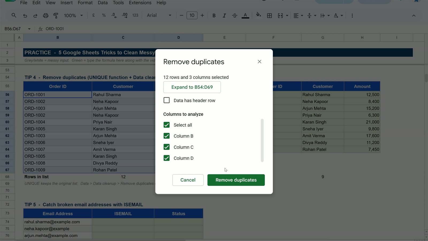Click cell rahul.sharma@example.com
428x241 pixels.
[58, 222]
